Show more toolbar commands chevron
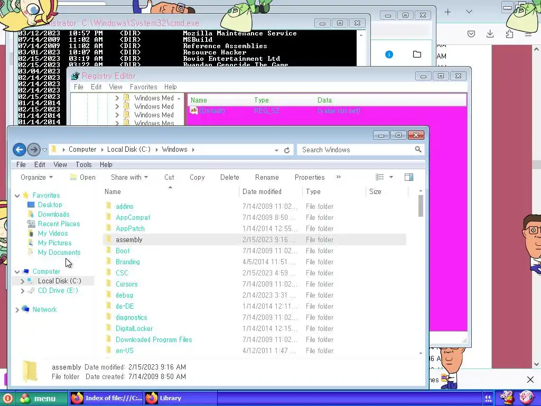 [x=339, y=177]
